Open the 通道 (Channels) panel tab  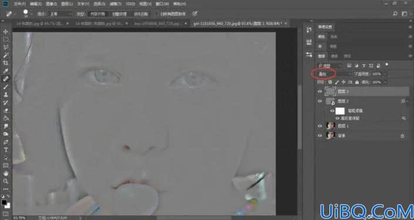(x=334, y=56)
